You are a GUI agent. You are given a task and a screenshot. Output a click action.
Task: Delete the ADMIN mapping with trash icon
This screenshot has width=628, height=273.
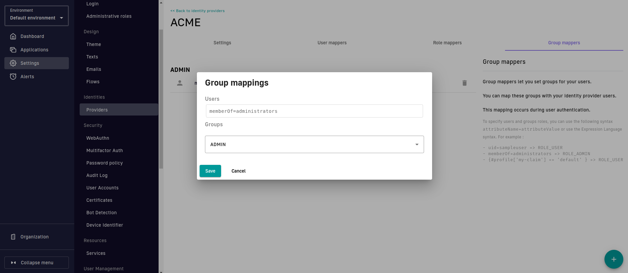pos(464,83)
